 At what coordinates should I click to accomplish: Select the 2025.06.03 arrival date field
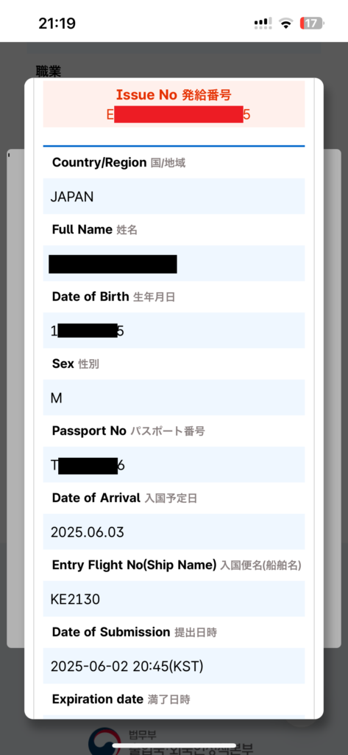[x=174, y=532]
